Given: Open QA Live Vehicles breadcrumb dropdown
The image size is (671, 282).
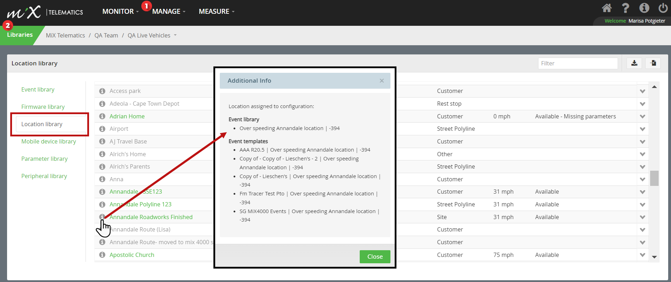Looking at the screenshot, I should point(152,35).
